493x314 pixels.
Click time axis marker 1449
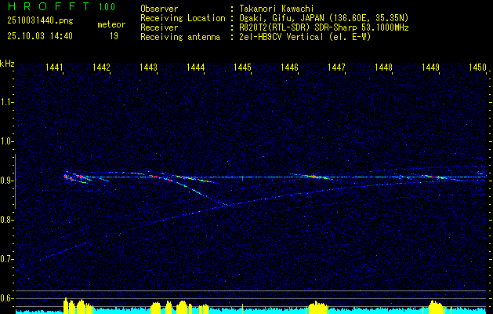pos(430,67)
